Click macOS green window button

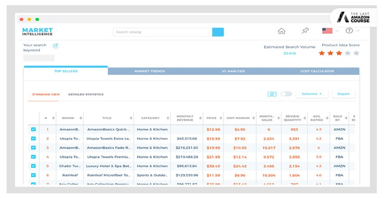click(37, 19)
